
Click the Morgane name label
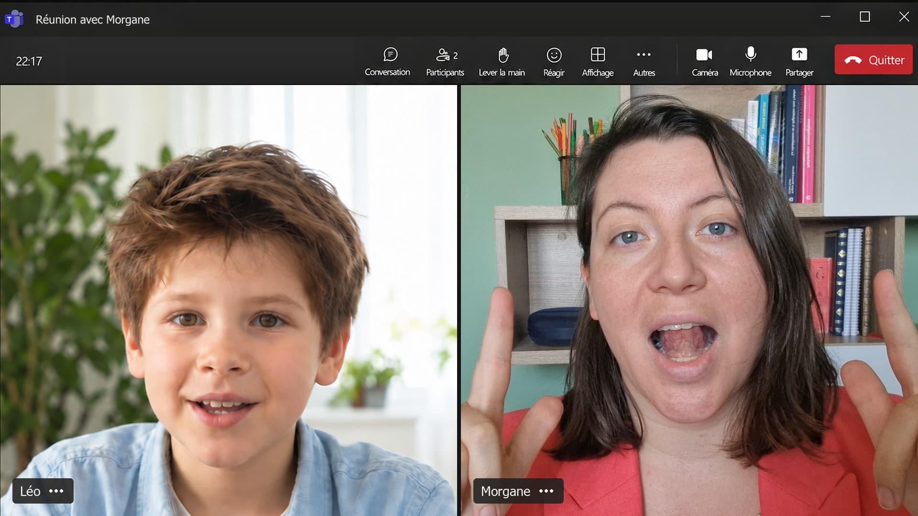[505, 491]
